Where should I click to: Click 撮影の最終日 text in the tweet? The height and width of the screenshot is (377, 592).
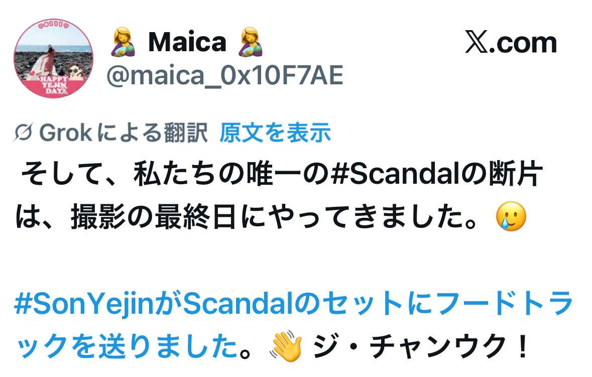tap(154, 217)
